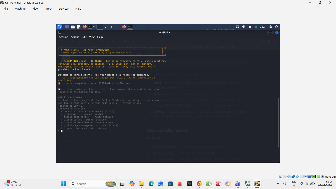This screenshot has width=336, height=189.
Task: Click the Right Ctrl host key indicator
Action: click(330, 177)
